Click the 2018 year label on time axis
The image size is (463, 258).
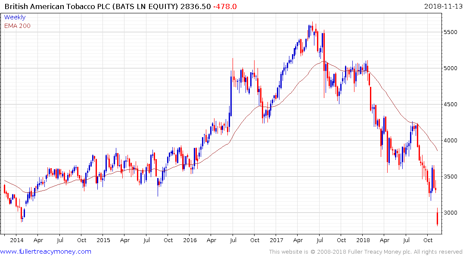pyautogui.click(x=363, y=240)
